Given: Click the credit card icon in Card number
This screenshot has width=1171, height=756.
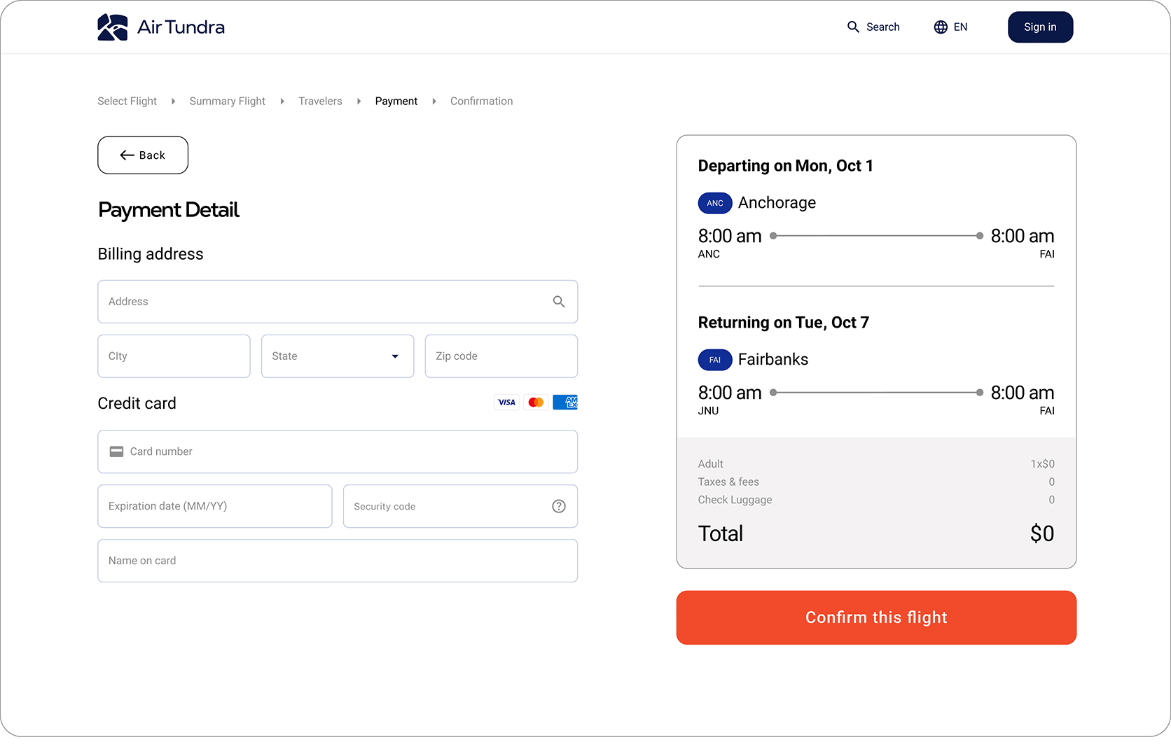Looking at the screenshot, I should [x=116, y=451].
